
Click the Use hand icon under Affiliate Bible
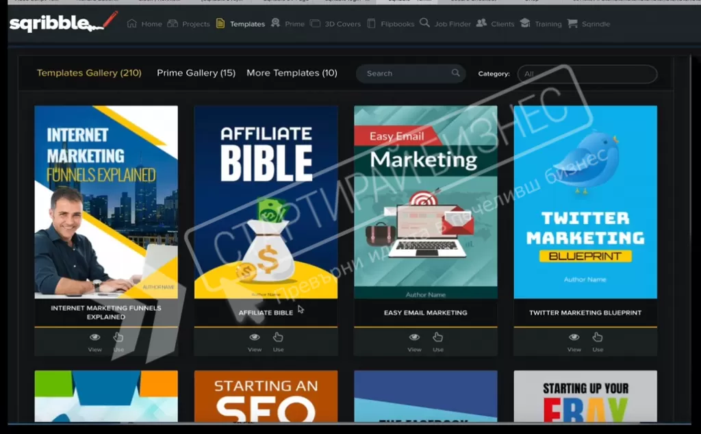click(278, 337)
